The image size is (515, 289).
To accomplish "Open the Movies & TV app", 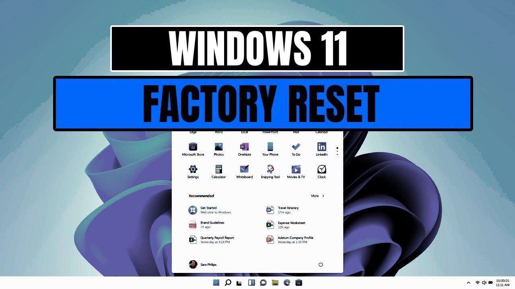I will (x=296, y=171).
